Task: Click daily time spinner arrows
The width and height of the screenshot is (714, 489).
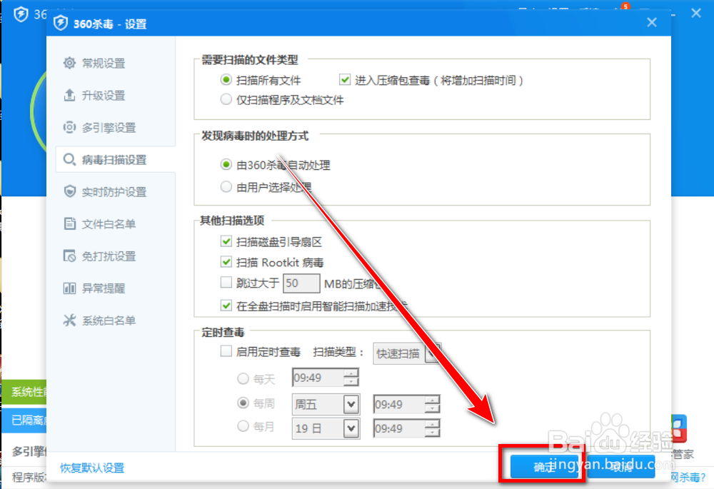Action: (x=351, y=378)
